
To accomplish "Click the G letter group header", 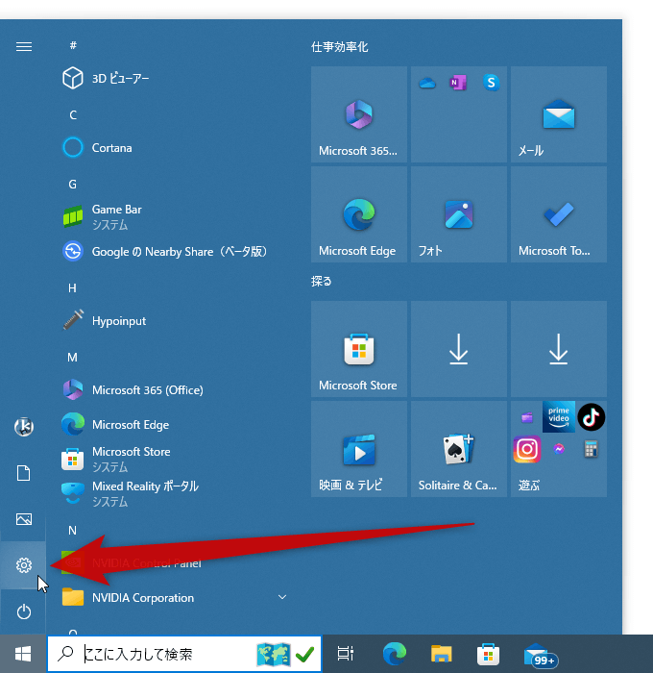I will (72, 185).
